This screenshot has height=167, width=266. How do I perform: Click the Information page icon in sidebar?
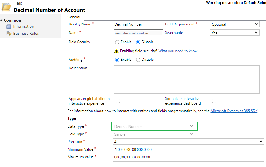click(9, 27)
